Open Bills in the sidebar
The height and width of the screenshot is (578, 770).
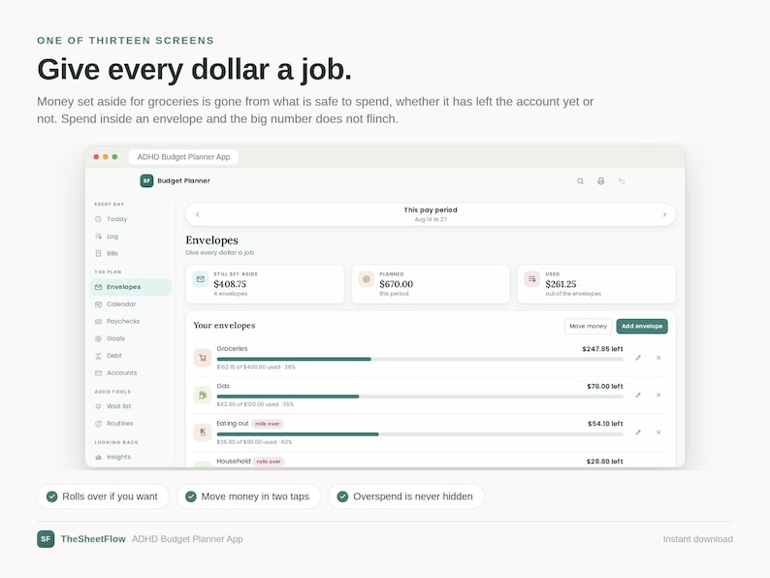pos(130,253)
